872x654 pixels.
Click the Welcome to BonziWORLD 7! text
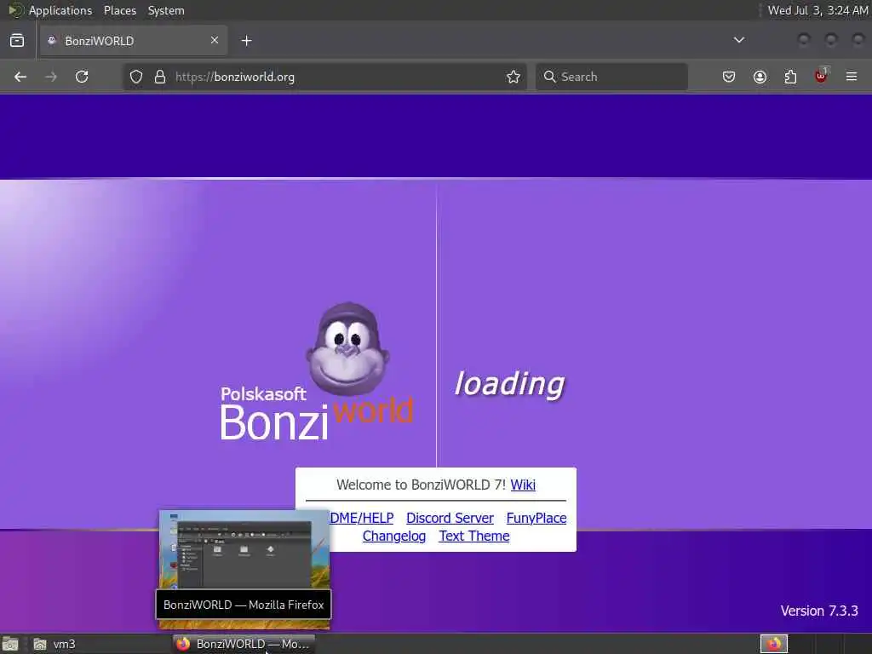tap(421, 485)
